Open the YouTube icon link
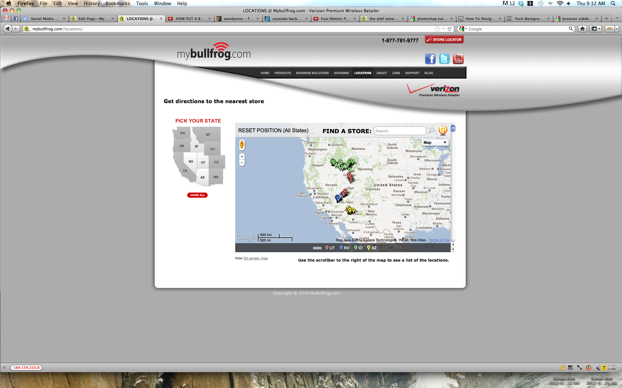This screenshot has width=622, height=388. (x=458, y=59)
